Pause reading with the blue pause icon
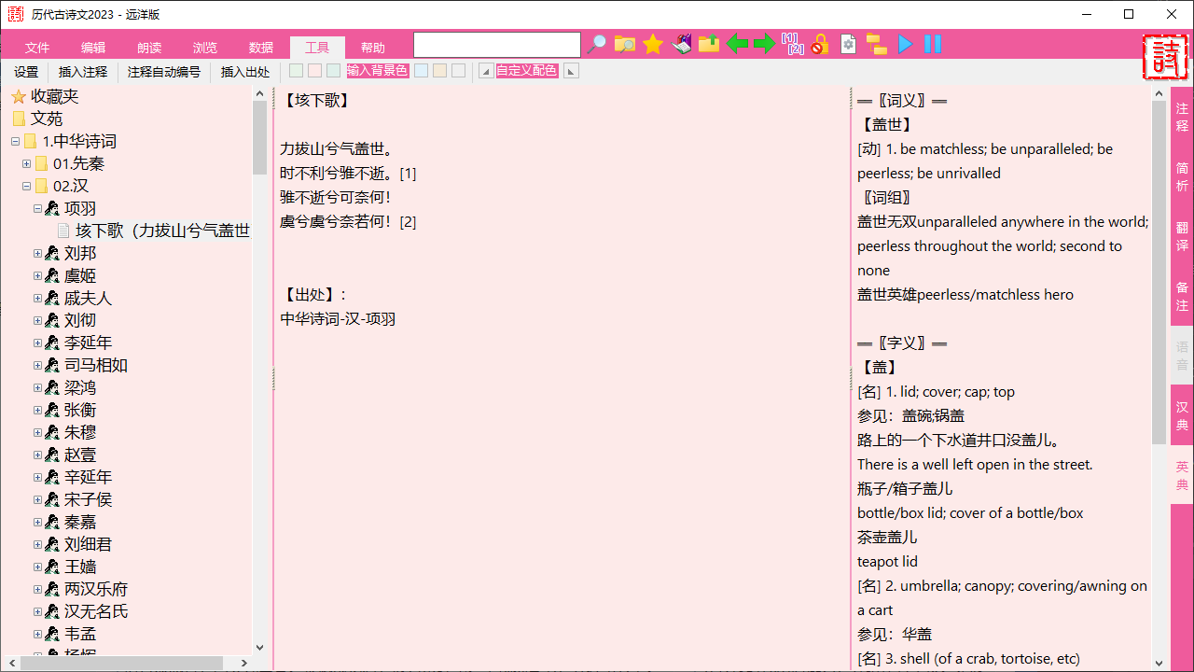Screen dimensions: 1194x672 932,44
